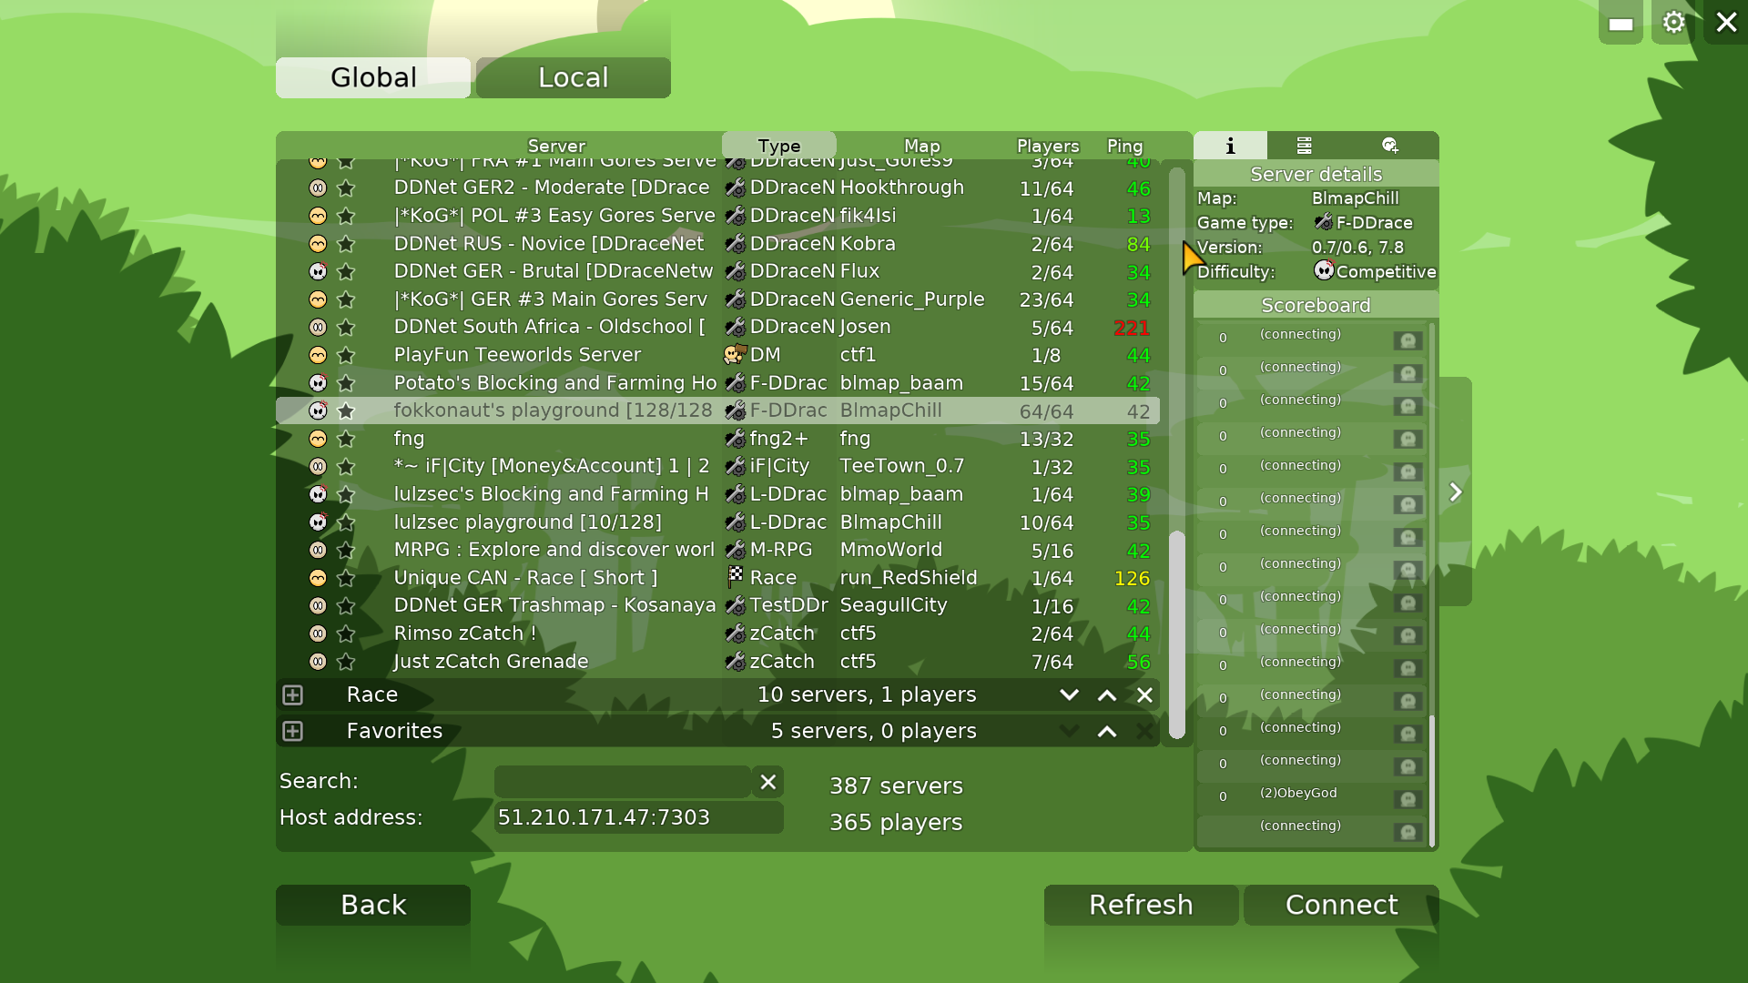
Task: Toggle favorite star for MRPG server
Action: tap(346, 550)
